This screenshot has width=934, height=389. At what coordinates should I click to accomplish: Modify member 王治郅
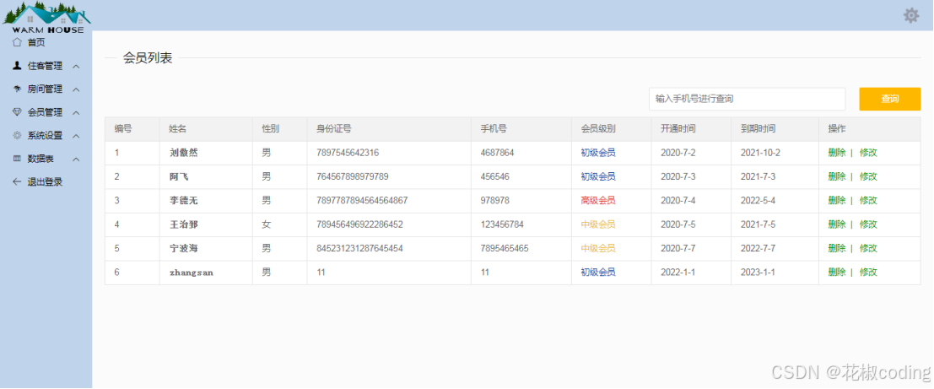[x=868, y=224]
